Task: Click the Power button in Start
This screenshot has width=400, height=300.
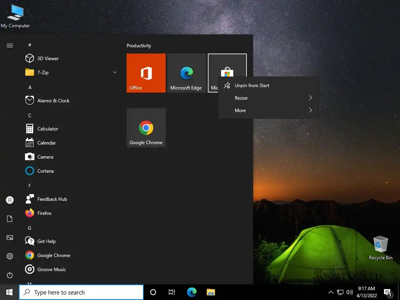Action: (x=10, y=275)
